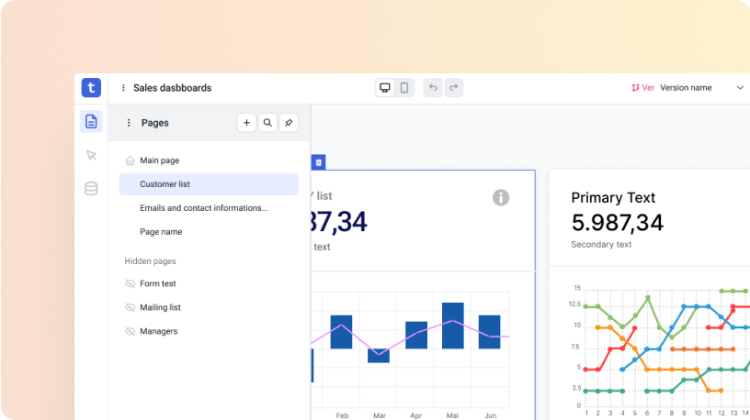Screen dimensions: 750x420
Task: Switch to desktop preview mode
Action: 385,88
